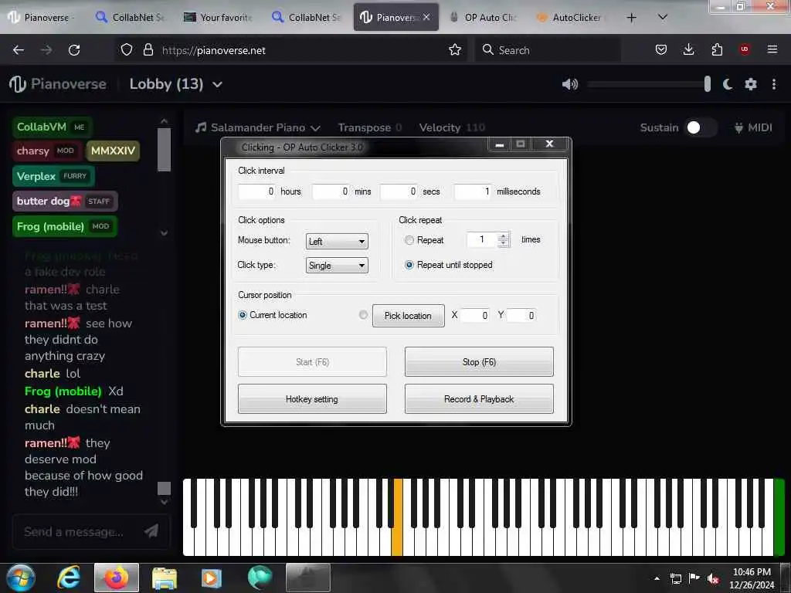Click the browser Search box
Viewport: 791px width, 593px height.
(548, 50)
